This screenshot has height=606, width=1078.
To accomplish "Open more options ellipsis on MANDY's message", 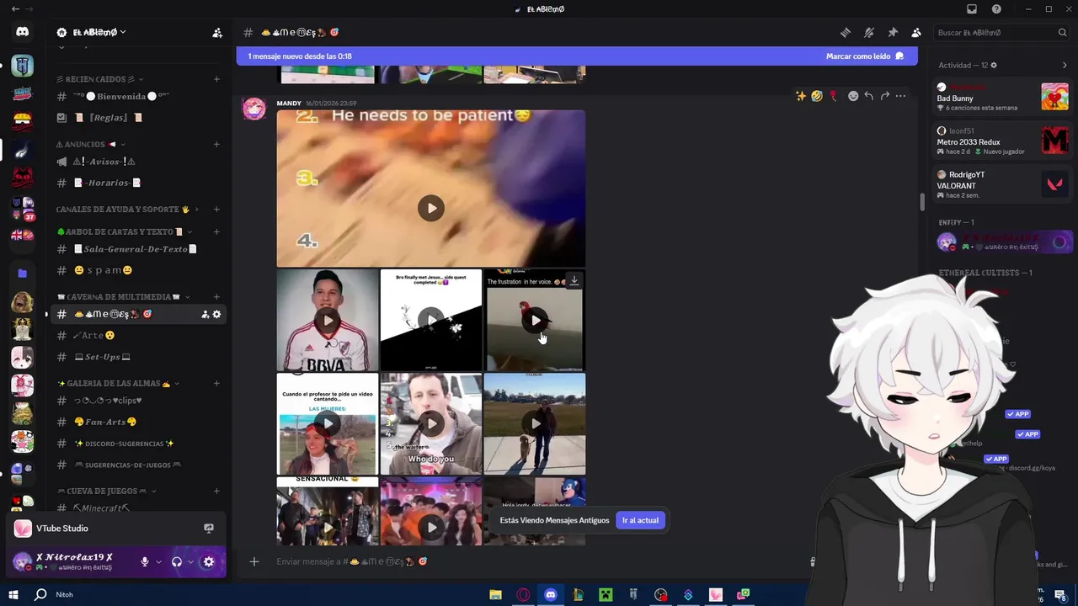I will [x=901, y=96].
